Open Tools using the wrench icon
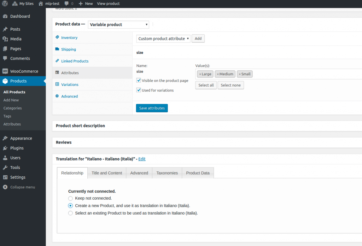362x246 pixels. 5,168
